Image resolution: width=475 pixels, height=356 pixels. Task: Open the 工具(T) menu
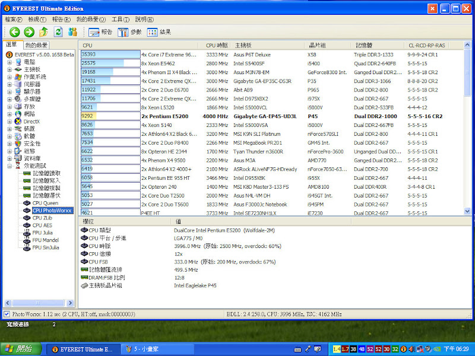coord(121,20)
